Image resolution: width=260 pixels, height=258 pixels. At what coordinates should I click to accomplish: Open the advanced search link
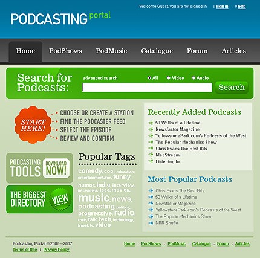point(100,78)
